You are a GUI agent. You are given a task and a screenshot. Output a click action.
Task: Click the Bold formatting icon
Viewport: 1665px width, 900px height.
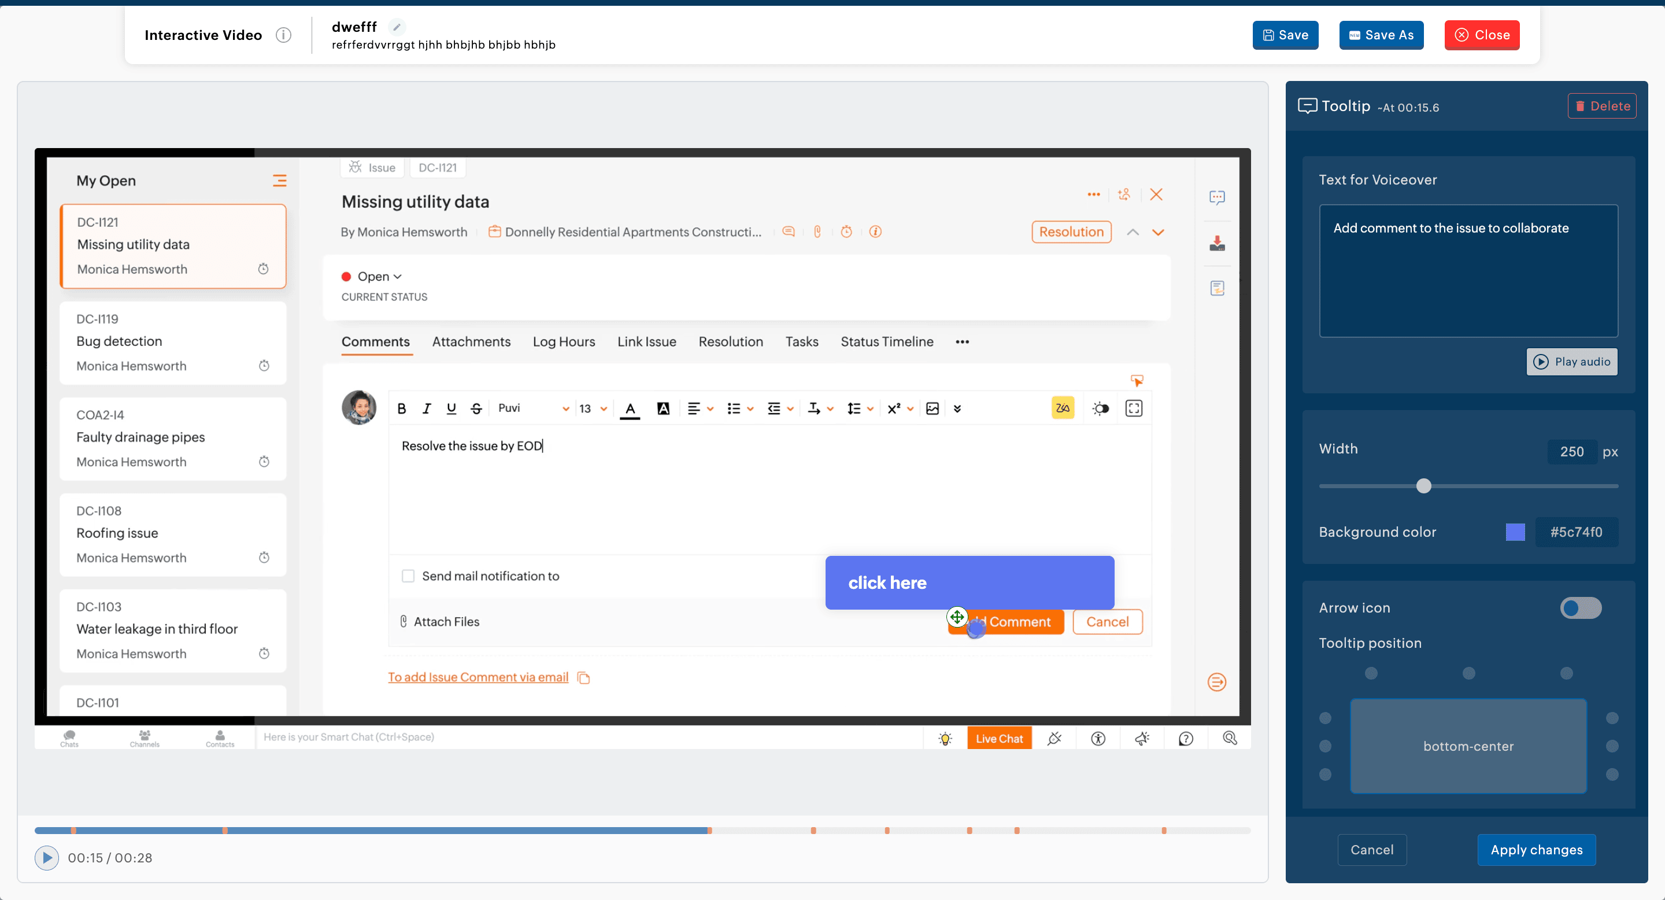pos(401,408)
